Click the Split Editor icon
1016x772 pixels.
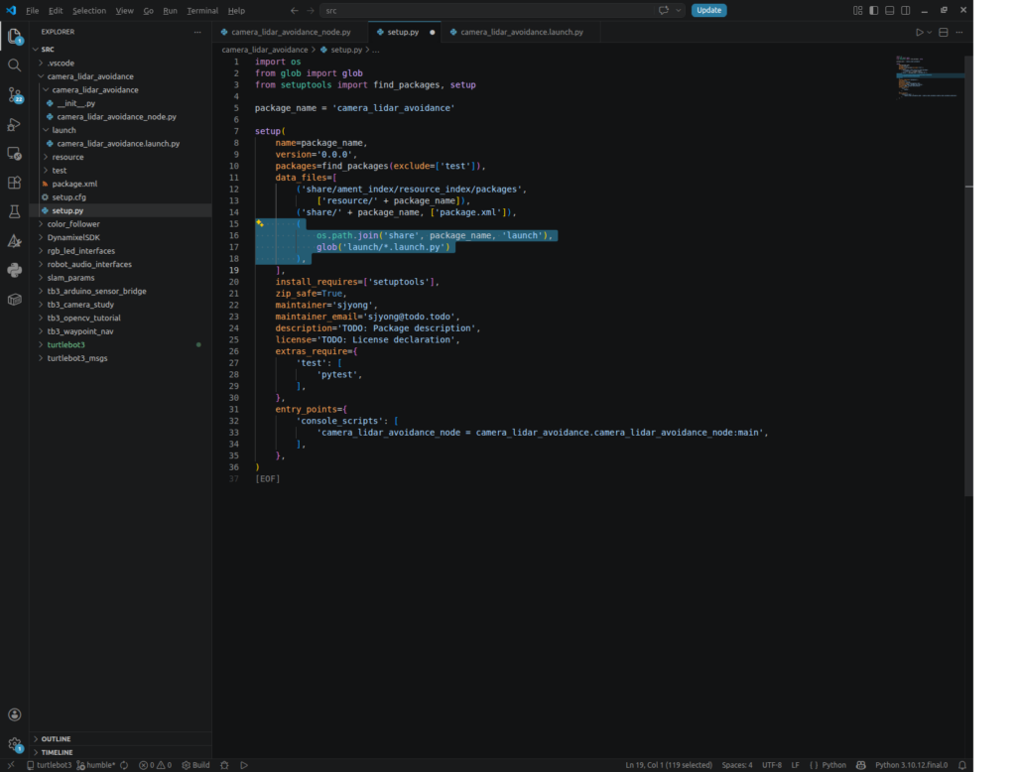(x=944, y=33)
